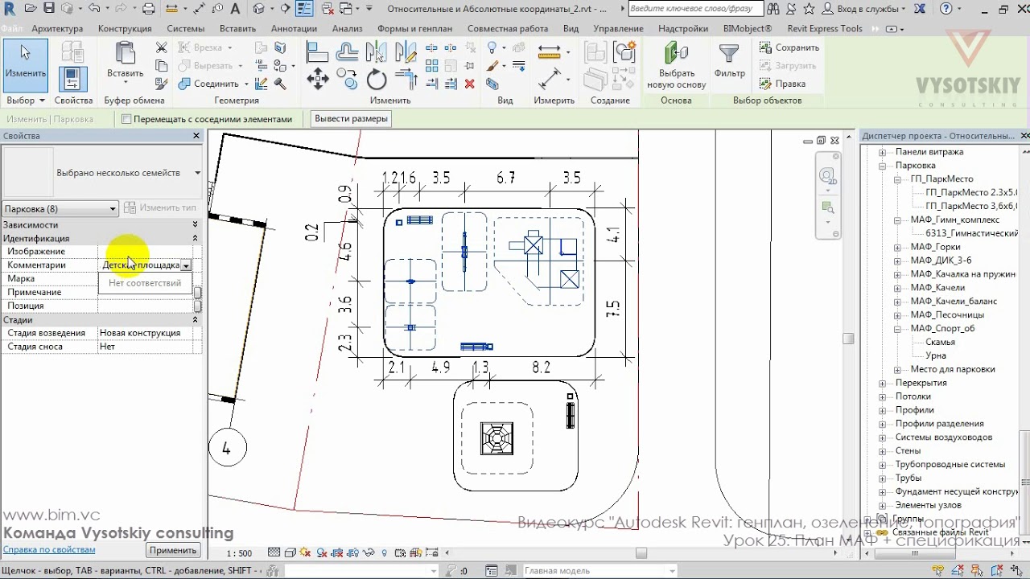Choose the Offset tool
1030x579 pixels.
(x=348, y=51)
